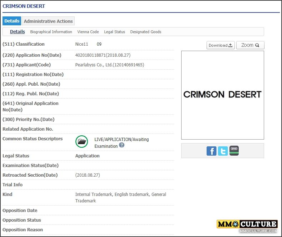Click the Nice11 classification value

pyautogui.click(x=81, y=44)
